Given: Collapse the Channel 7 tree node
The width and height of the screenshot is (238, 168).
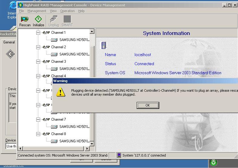Looking at the screenshot, I should tap(38, 119).
